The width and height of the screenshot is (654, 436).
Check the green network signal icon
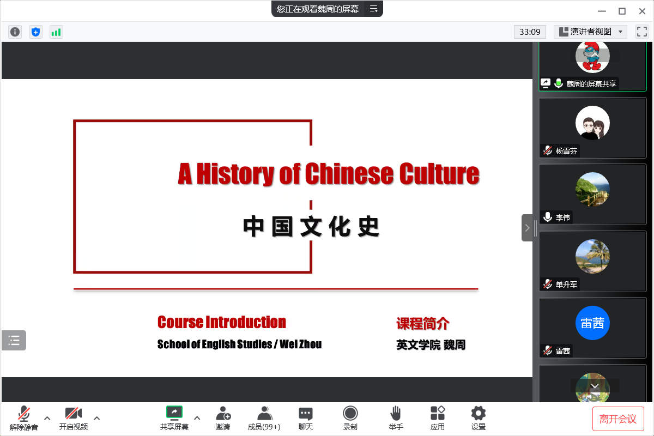coord(56,32)
